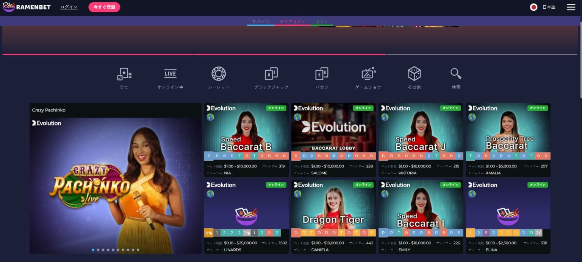Click Evolution logo on Dragon Tiger card
The width and height of the screenshot is (582, 262).
pos(308,185)
